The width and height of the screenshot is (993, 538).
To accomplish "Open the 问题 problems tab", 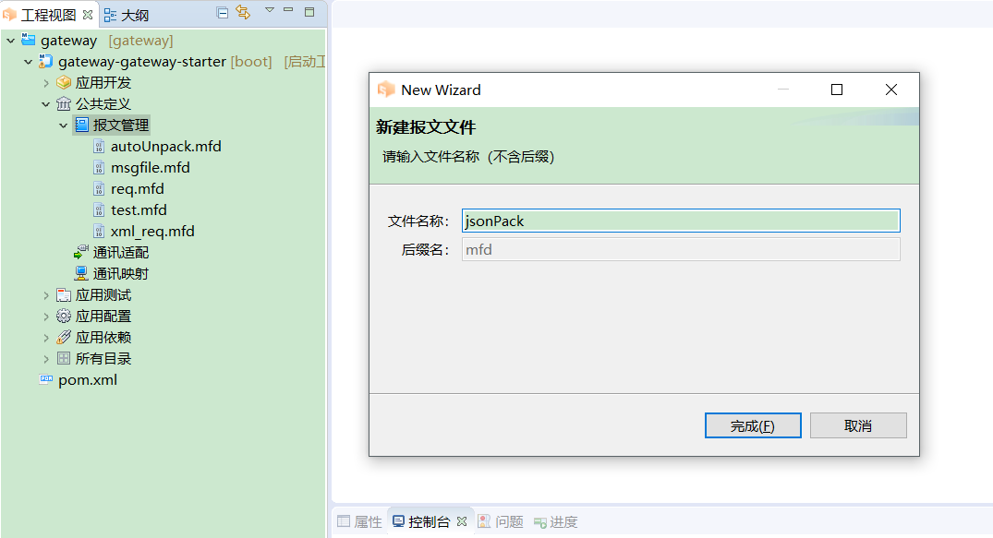I will (500, 521).
